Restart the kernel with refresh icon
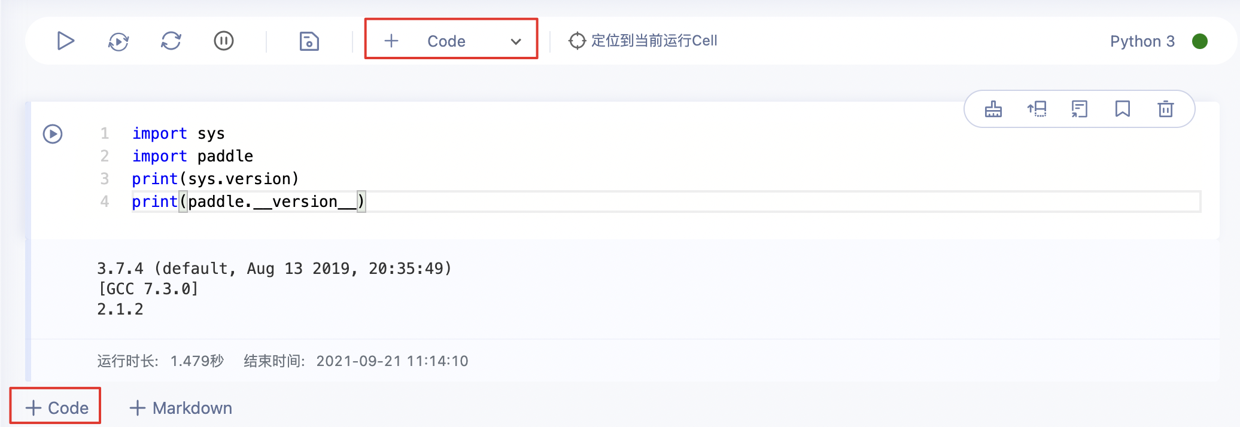This screenshot has height=427, width=1240. click(171, 41)
